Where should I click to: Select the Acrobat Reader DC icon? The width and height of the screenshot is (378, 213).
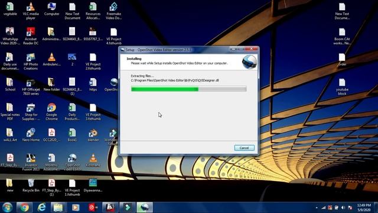pos(31,36)
